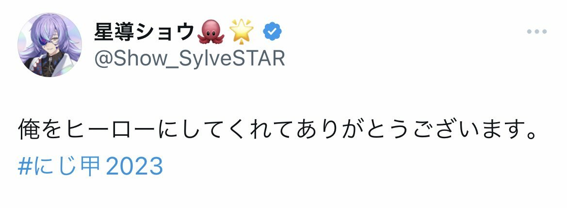Click the octopus emoji beside the name
The width and height of the screenshot is (567, 208).
tap(211, 32)
